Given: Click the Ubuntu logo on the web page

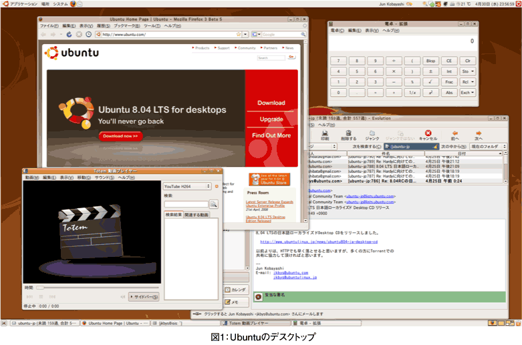Looking at the screenshot, I should (72, 53).
